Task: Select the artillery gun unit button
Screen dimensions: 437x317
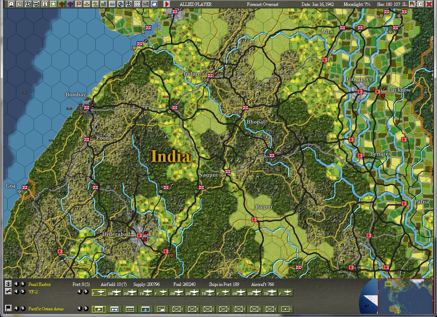Action: [161, 309]
